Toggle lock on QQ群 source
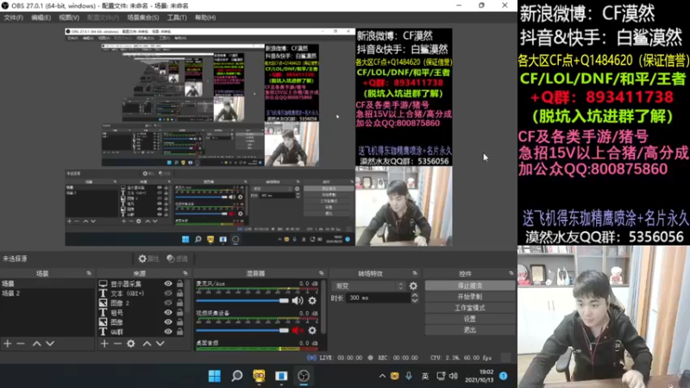The width and height of the screenshot is (690, 388). pos(179,331)
